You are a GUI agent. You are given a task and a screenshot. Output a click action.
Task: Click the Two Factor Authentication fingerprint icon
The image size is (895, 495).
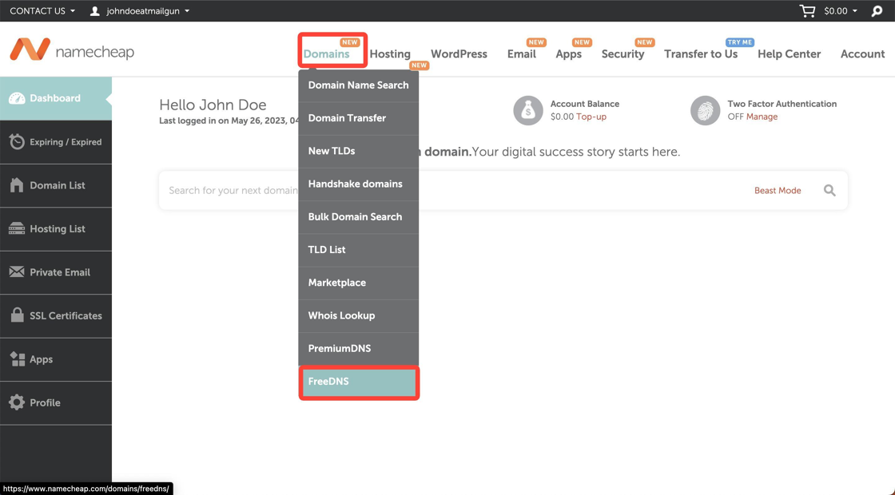[705, 110]
